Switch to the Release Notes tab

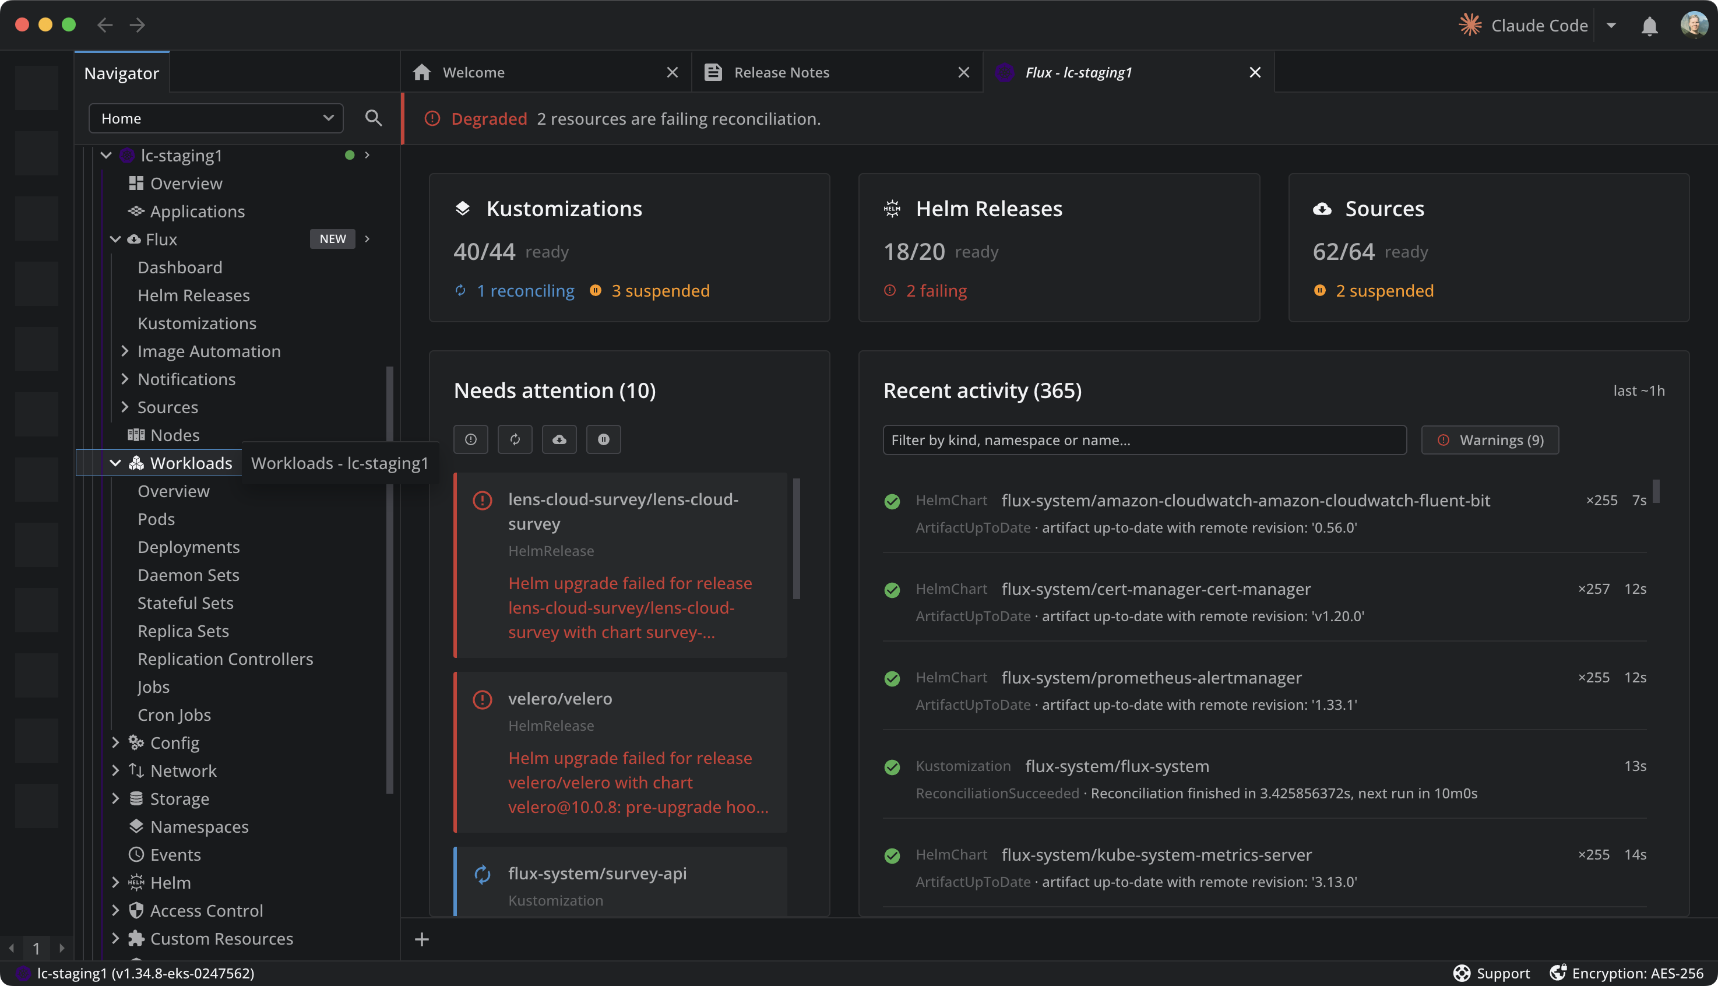837,72
